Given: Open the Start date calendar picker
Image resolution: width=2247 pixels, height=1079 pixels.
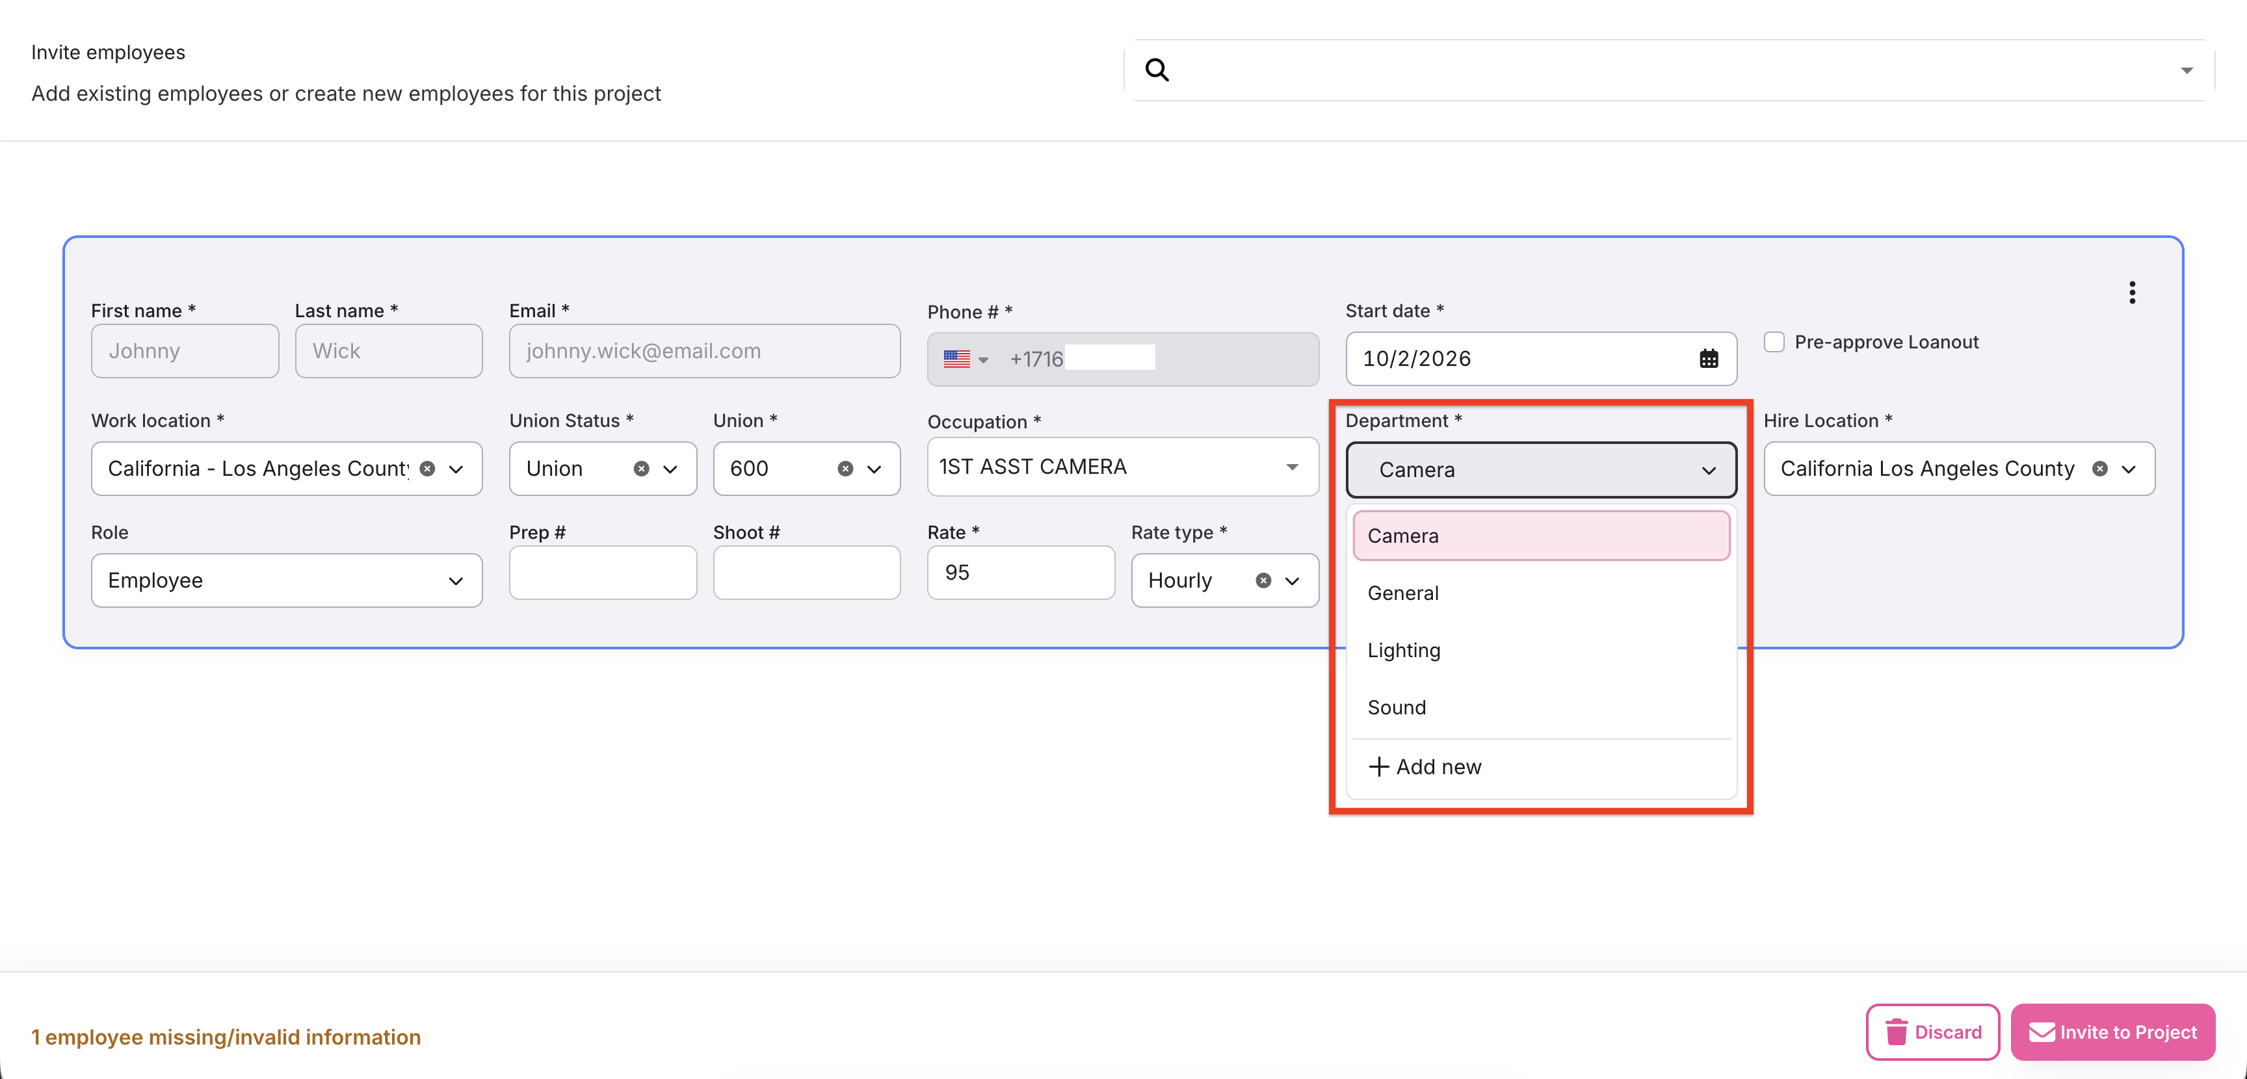Looking at the screenshot, I should click(x=1708, y=359).
